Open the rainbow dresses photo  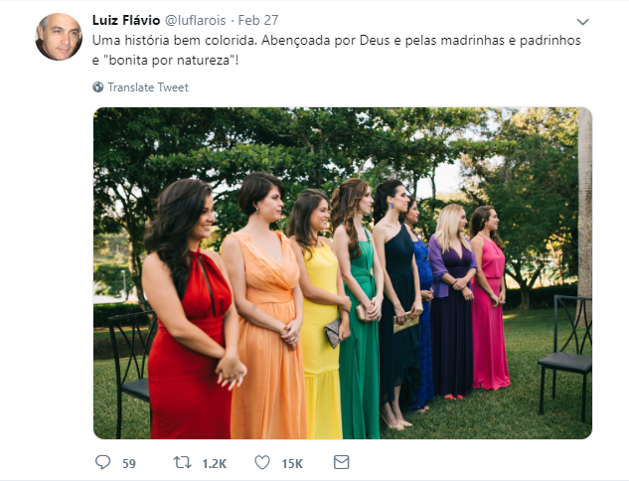[x=343, y=273]
